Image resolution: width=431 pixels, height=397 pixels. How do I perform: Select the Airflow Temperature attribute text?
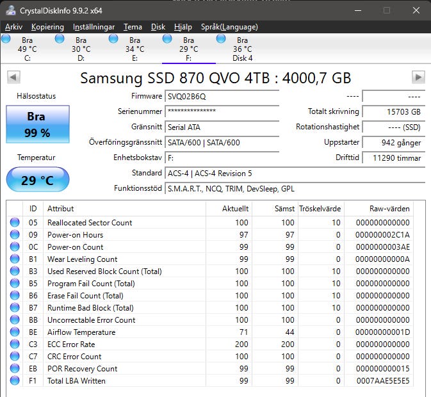[x=81, y=332]
